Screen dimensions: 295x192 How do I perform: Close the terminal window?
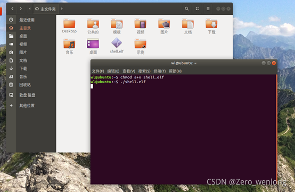(274, 63)
